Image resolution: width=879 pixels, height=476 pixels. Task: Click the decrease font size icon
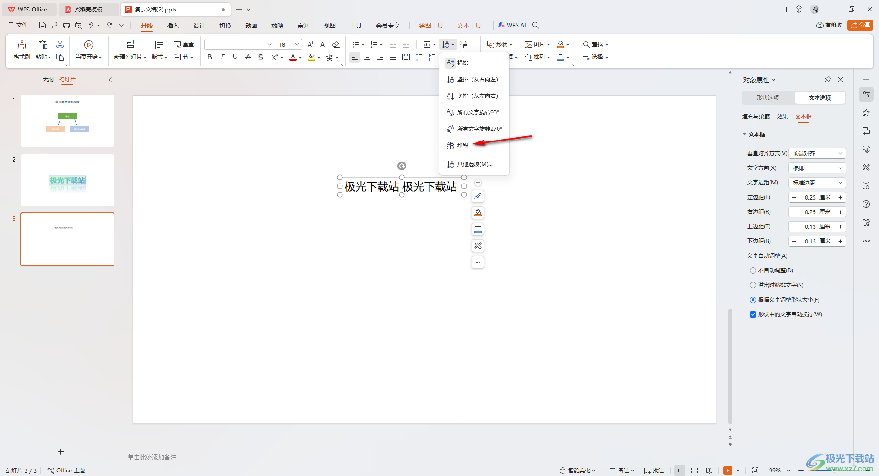click(x=323, y=44)
